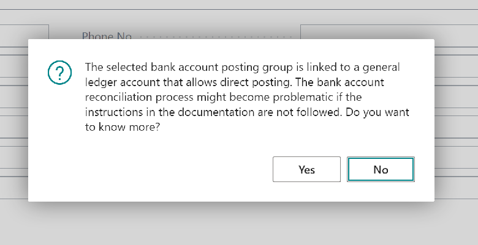This screenshot has height=245, width=478.
Task: Click the word "instructions" in the message
Action: point(113,112)
